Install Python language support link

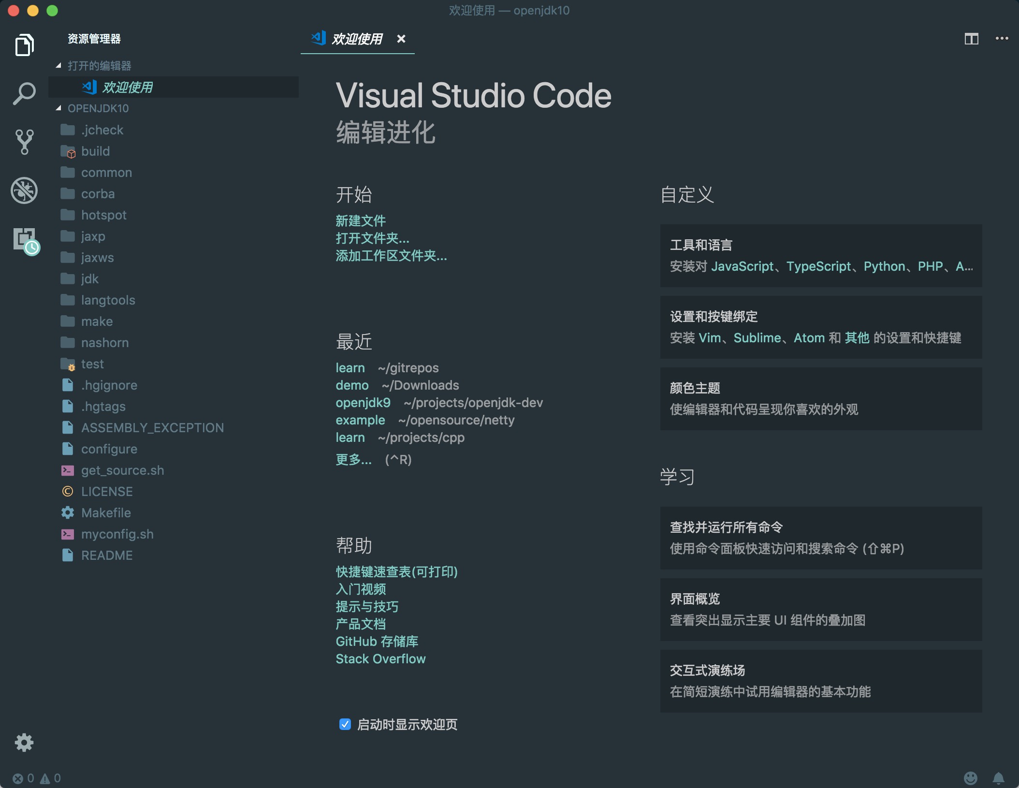[x=884, y=266]
